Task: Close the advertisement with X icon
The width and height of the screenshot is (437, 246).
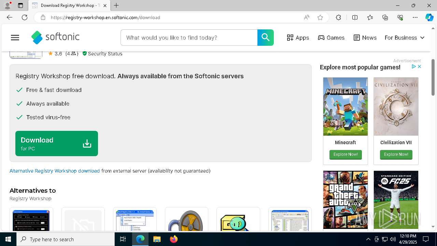Action: coord(420,67)
